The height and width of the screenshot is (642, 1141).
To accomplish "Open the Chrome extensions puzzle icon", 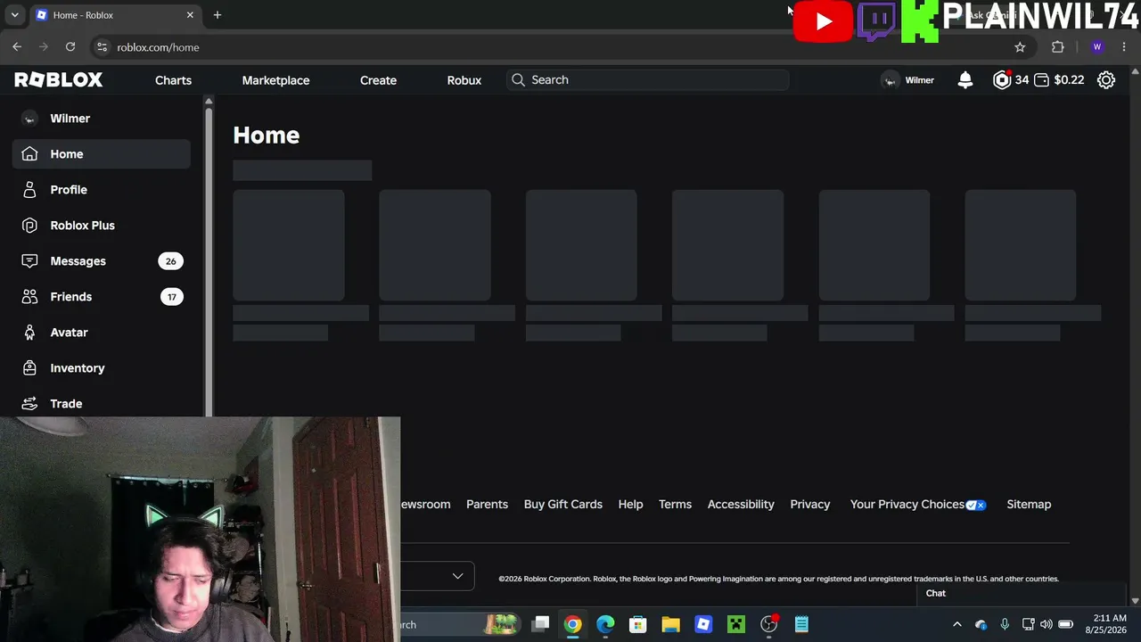I will 1058,47.
